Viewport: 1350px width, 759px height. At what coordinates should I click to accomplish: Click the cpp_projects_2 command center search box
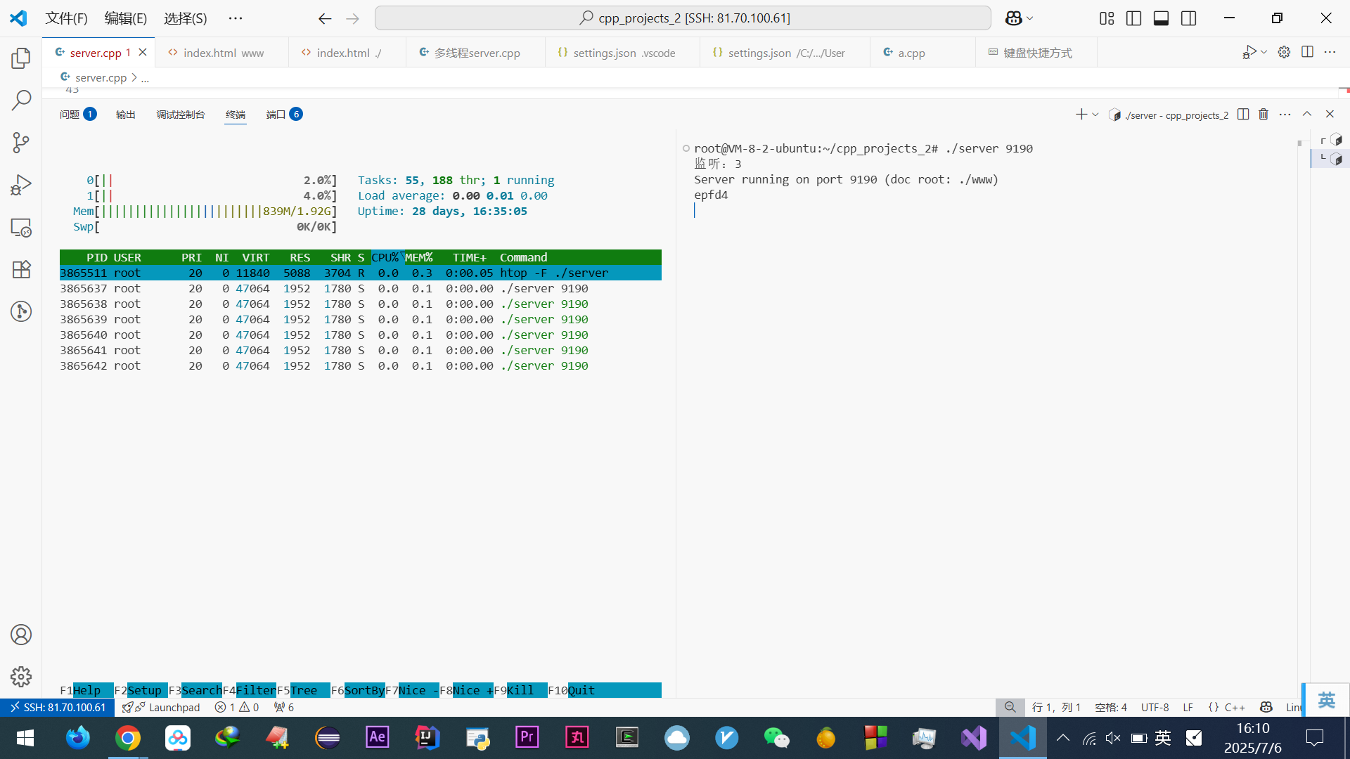[683, 18]
